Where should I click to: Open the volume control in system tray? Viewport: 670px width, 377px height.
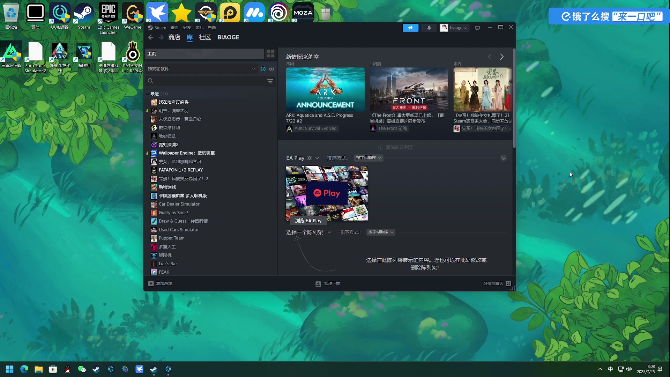[x=629, y=369]
